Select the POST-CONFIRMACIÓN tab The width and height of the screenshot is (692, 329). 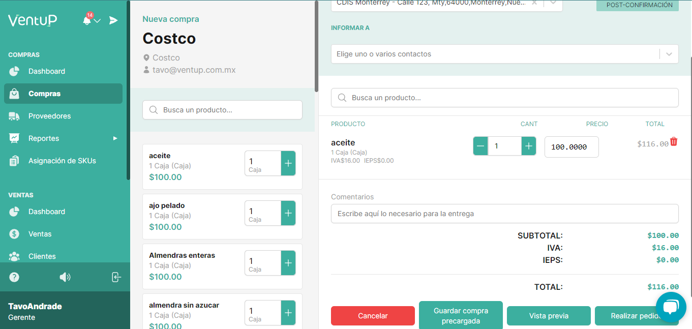pyautogui.click(x=637, y=6)
